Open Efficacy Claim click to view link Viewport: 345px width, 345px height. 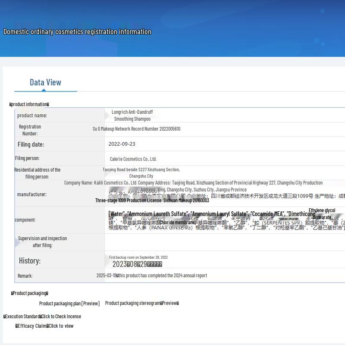coord(44,326)
